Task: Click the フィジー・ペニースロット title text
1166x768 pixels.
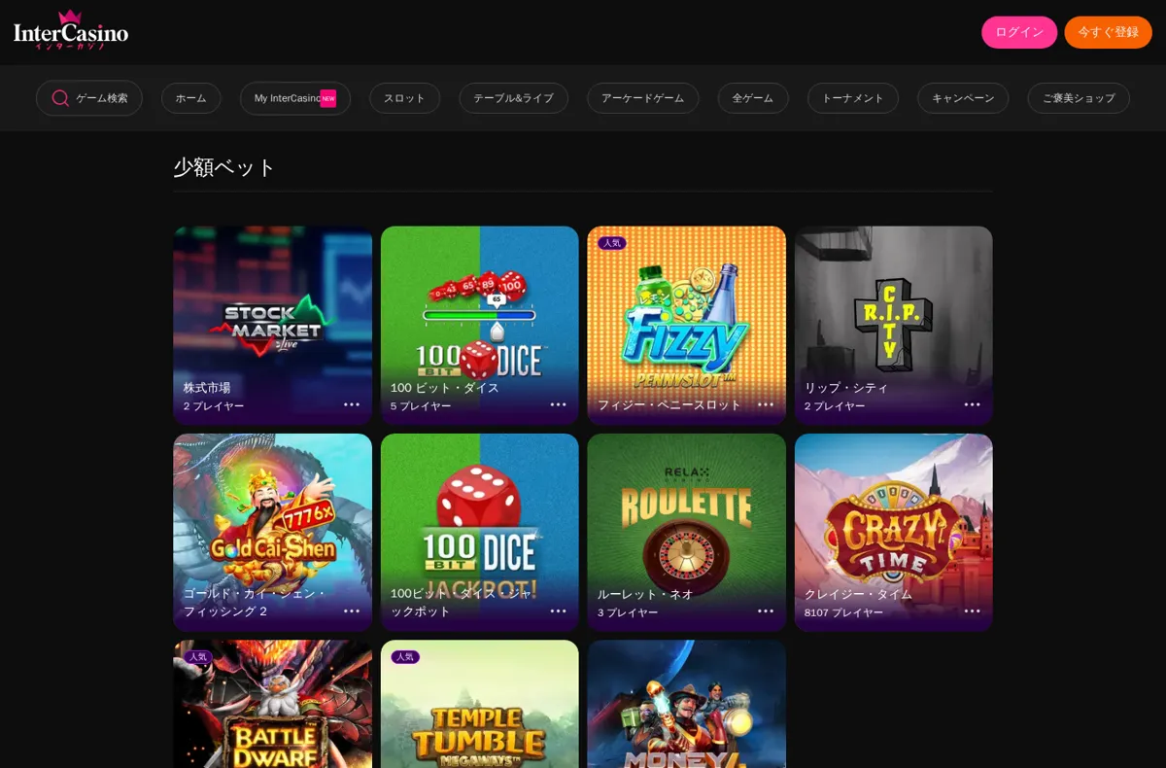Action: 669,404
